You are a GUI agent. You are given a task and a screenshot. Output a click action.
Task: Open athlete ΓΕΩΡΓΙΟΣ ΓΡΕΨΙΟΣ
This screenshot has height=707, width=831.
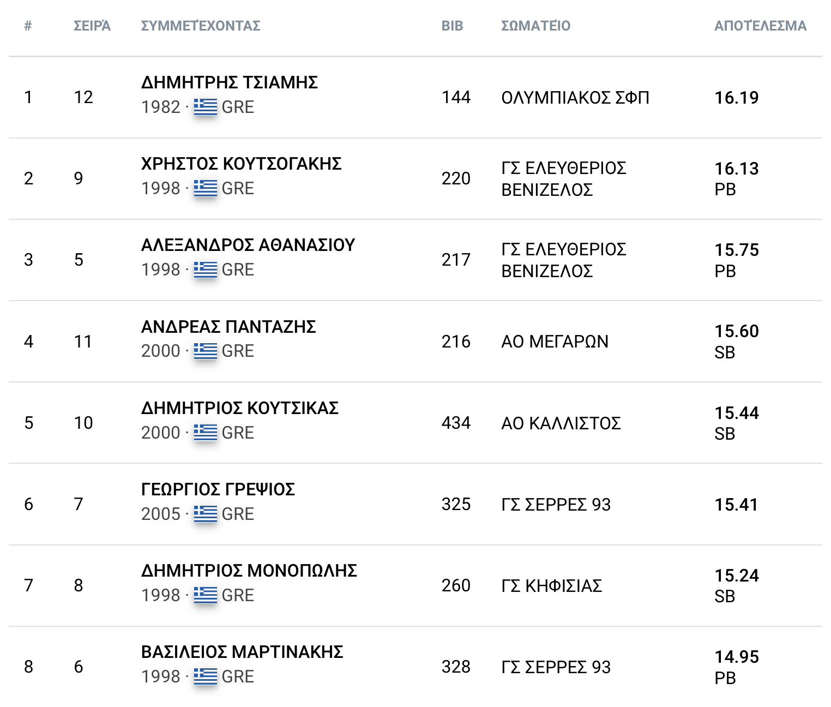(x=218, y=489)
